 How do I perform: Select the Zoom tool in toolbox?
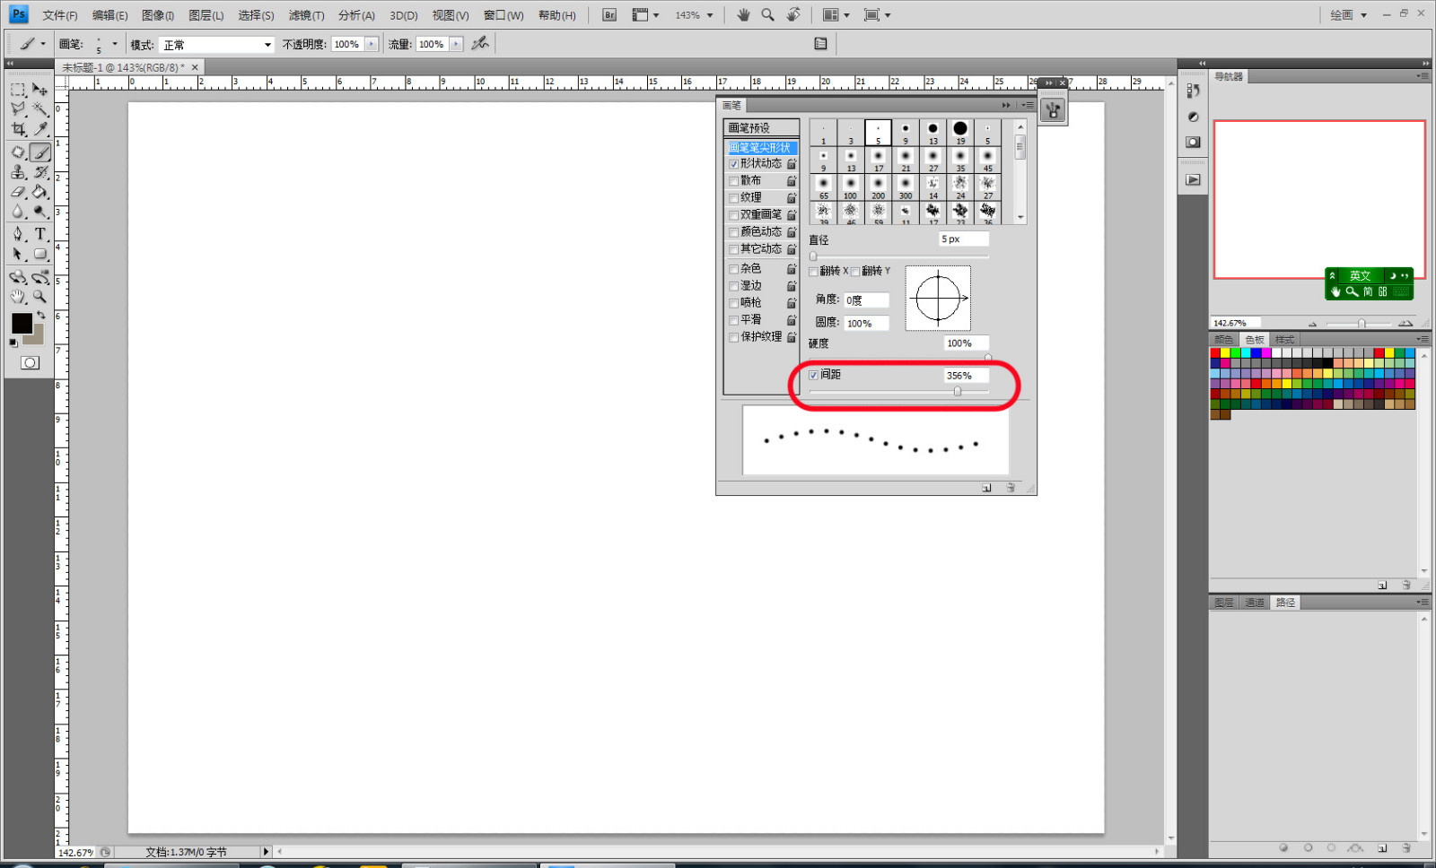coord(40,297)
